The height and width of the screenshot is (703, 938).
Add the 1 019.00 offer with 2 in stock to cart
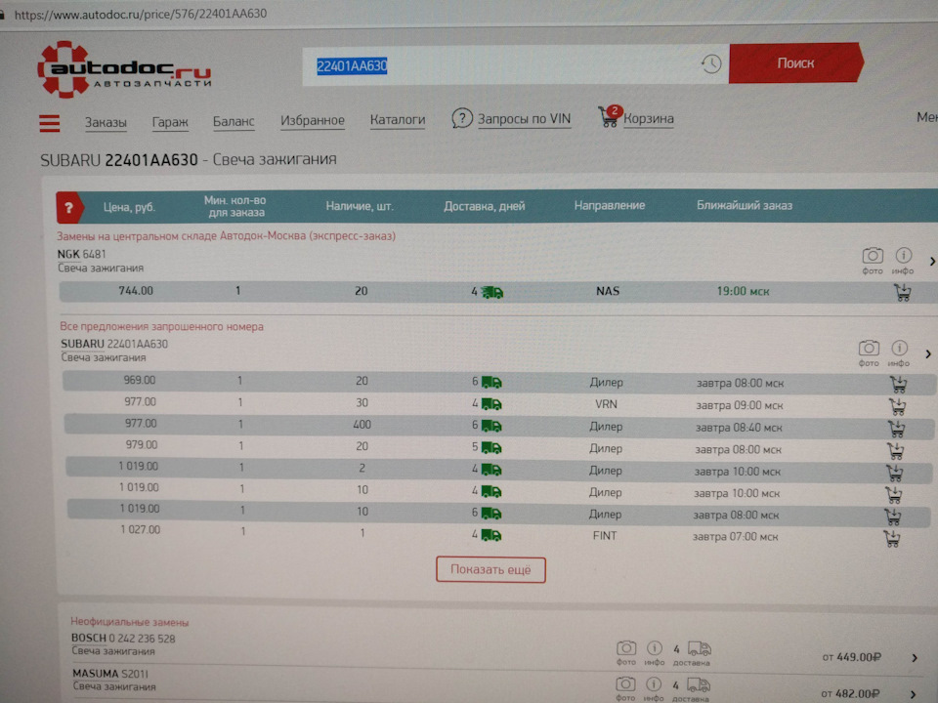point(894,473)
